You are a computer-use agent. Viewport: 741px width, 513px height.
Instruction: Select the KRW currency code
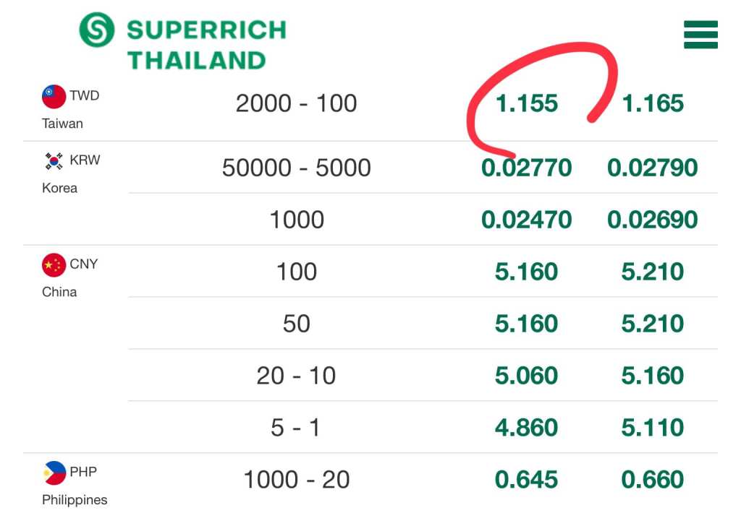click(85, 160)
